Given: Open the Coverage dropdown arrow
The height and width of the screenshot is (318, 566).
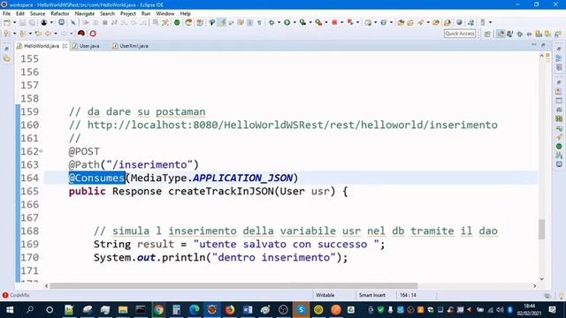Looking at the screenshot, I should 310,22.
